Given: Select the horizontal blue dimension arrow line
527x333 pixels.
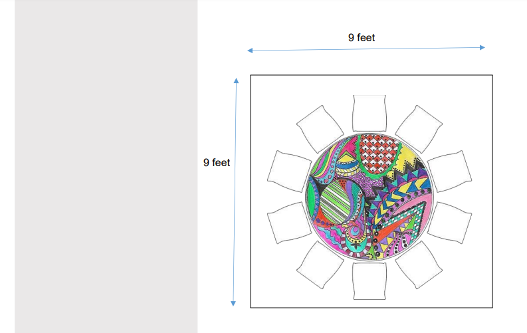Looking at the screenshot, I should point(366,49).
